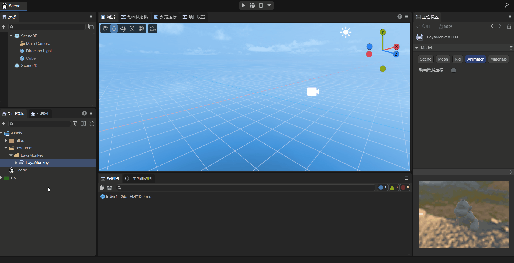Click the Rig button in Model section

click(457, 59)
